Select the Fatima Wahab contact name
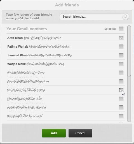The width and height of the screenshot is (134, 144). click(18, 47)
